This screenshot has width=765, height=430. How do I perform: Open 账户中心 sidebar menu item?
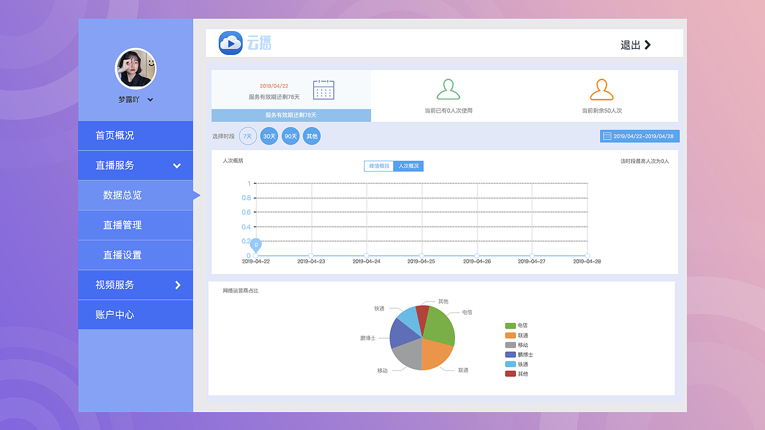pos(136,315)
